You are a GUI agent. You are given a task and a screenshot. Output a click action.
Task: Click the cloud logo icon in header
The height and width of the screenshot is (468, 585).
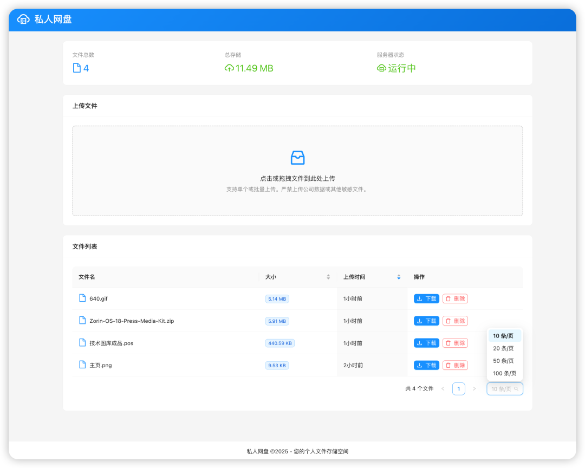tap(23, 19)
